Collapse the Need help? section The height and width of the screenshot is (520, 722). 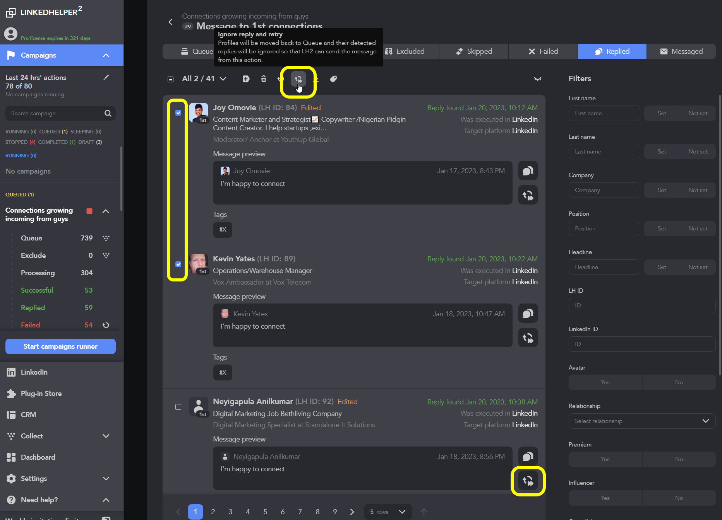click(x=106, y=500)
